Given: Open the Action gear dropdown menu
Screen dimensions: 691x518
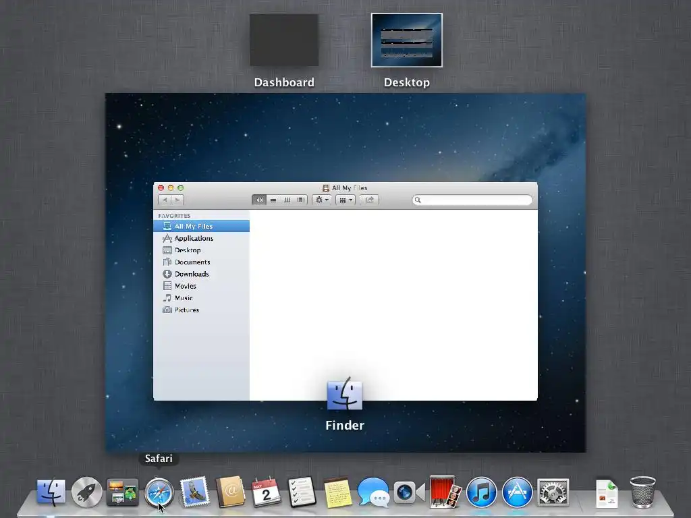Looking at the screenshot, I should pos(322,200).
